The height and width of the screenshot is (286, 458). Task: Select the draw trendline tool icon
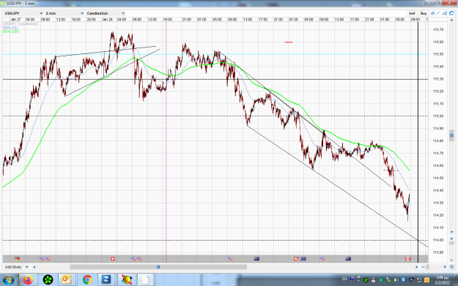coord(438,13)
